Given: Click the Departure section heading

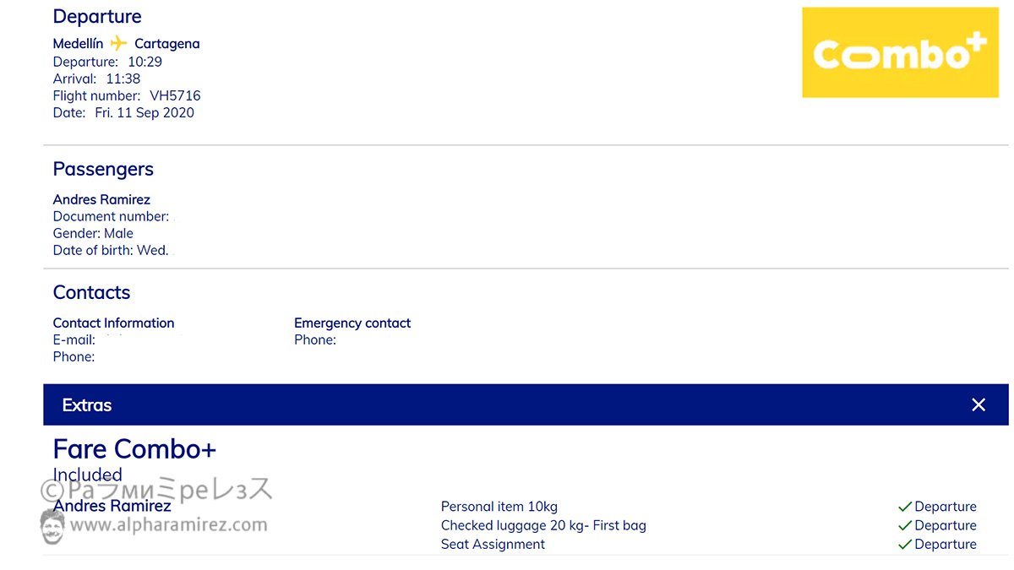Looking at the screenshot, I should 96,17.
